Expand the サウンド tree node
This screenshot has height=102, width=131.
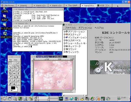pyautogui.click(x=64, y=49)
